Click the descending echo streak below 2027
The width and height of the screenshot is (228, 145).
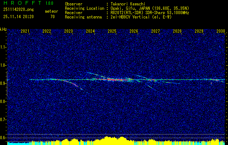tap(151, 88)
